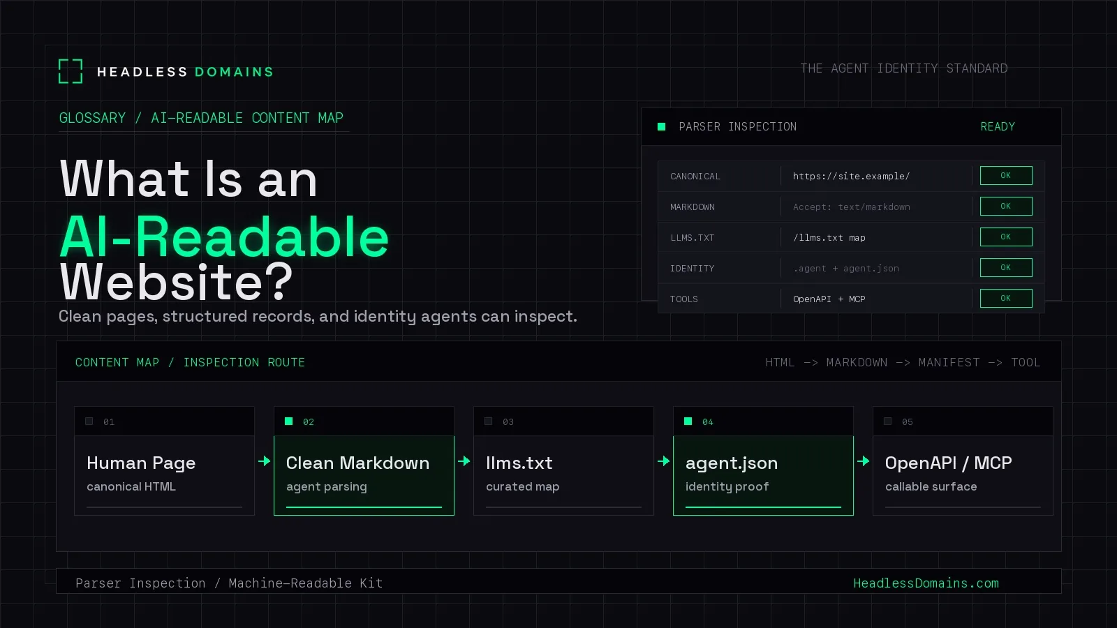The height and width of the screenshot is (628, 1117).
Task: Click the green square indicator on card 04
Action: tap(688, 421)
